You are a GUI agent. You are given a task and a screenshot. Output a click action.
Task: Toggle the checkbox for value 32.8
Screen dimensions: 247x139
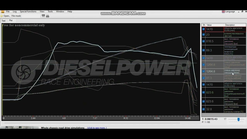point(203,109)
